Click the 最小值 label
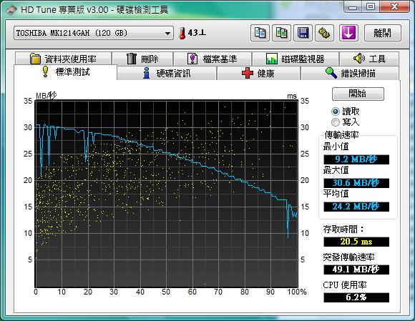Screen dimensions: 415x321 click(336, 147)
